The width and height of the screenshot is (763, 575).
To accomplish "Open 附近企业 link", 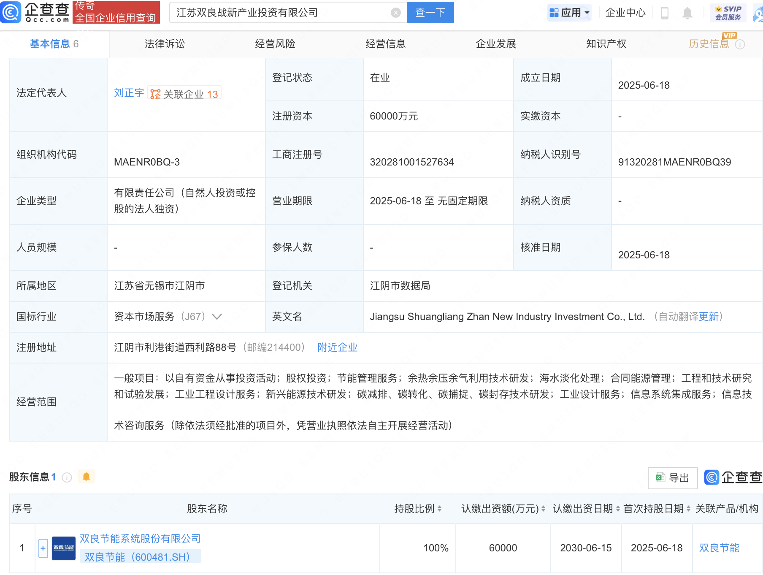I will [x=337, y=347].
